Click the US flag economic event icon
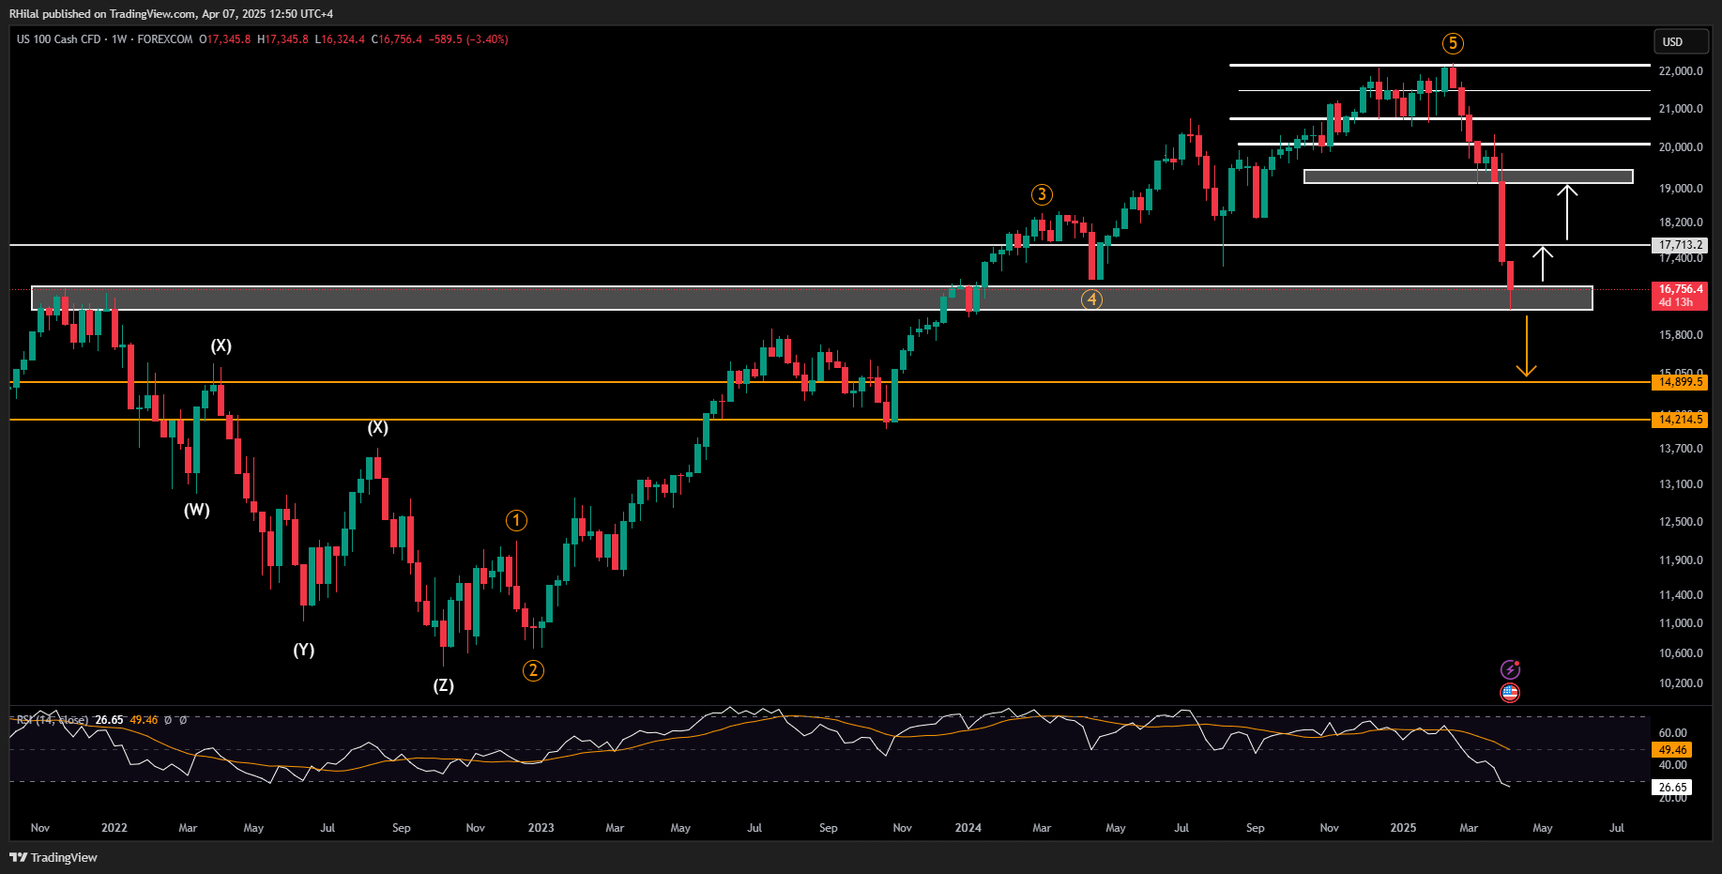Screen dimensions: 1722x874 (x=1510, y=693)
